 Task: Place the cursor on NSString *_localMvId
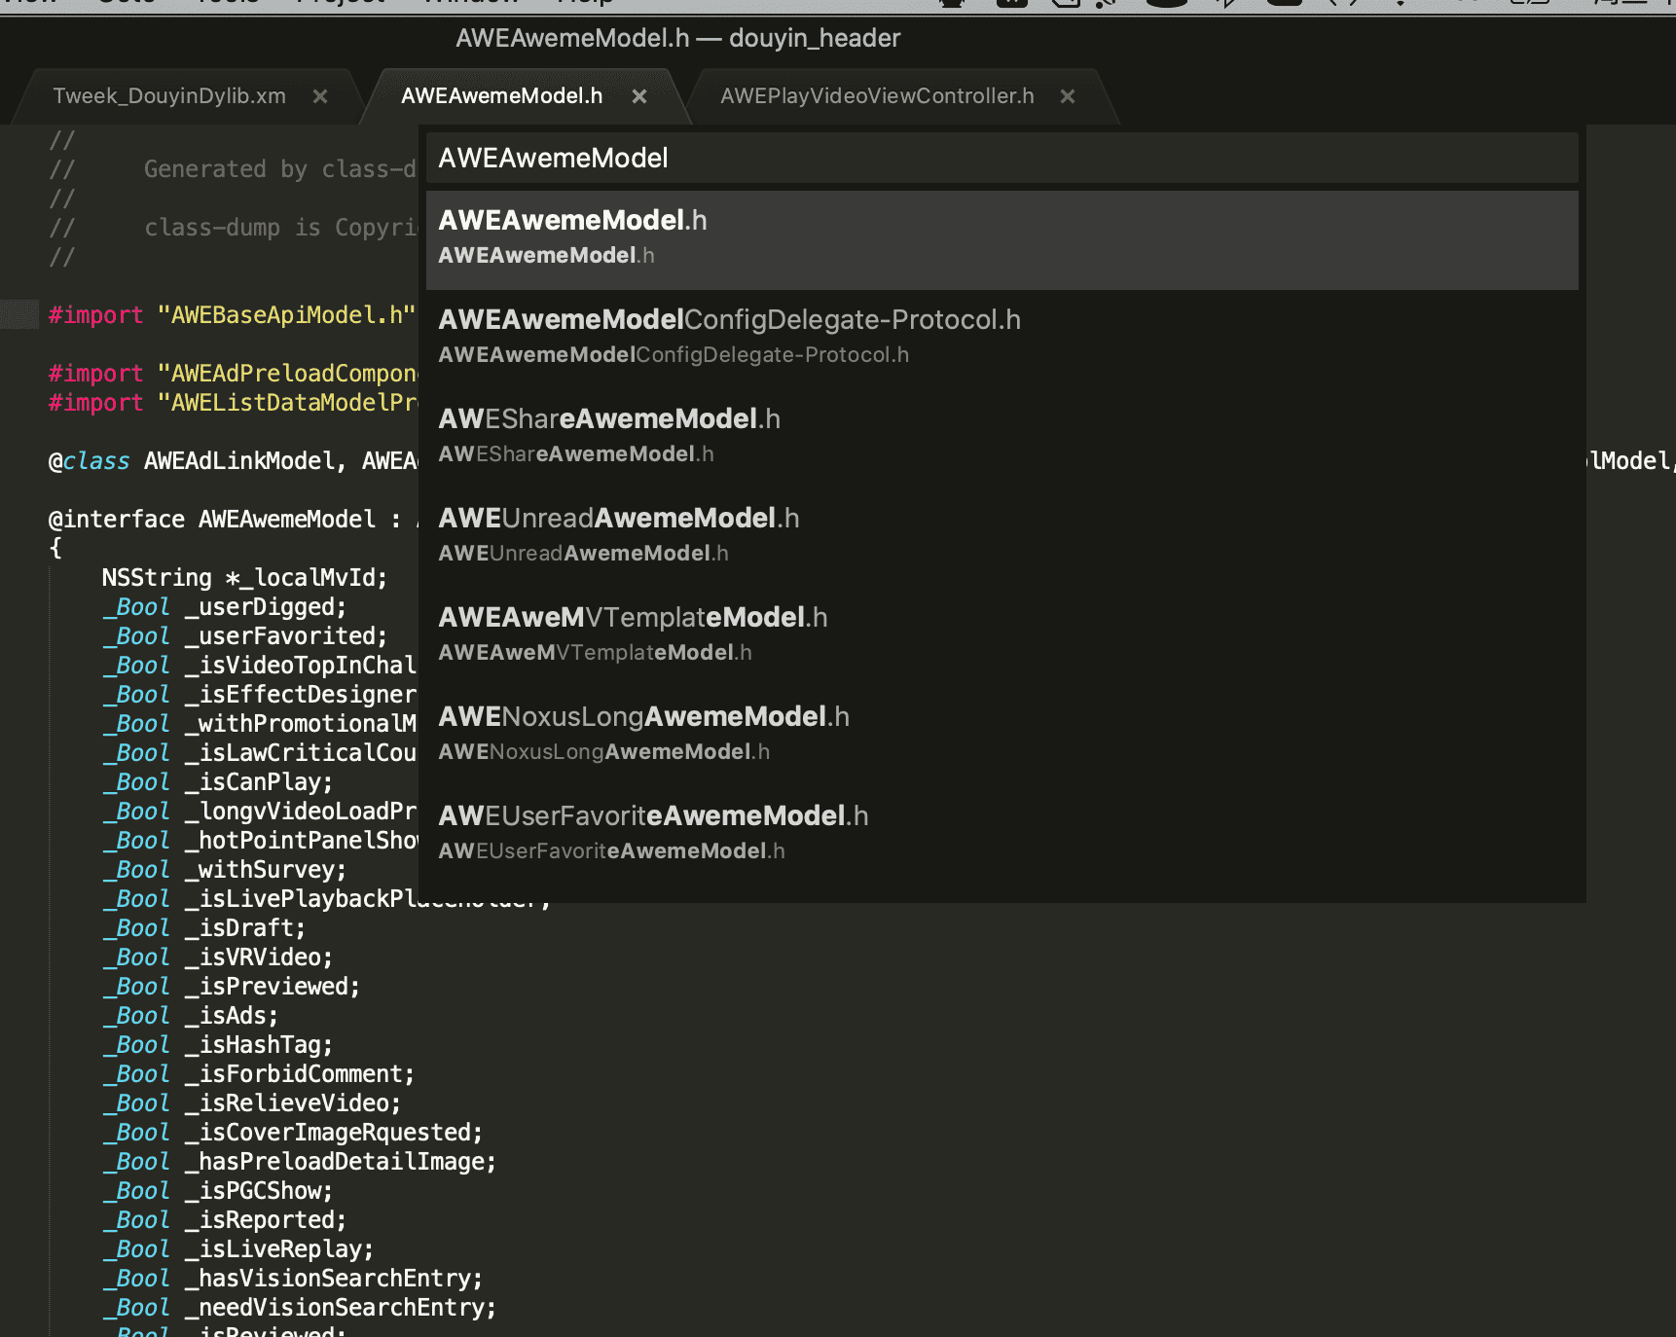click(244, 578)
